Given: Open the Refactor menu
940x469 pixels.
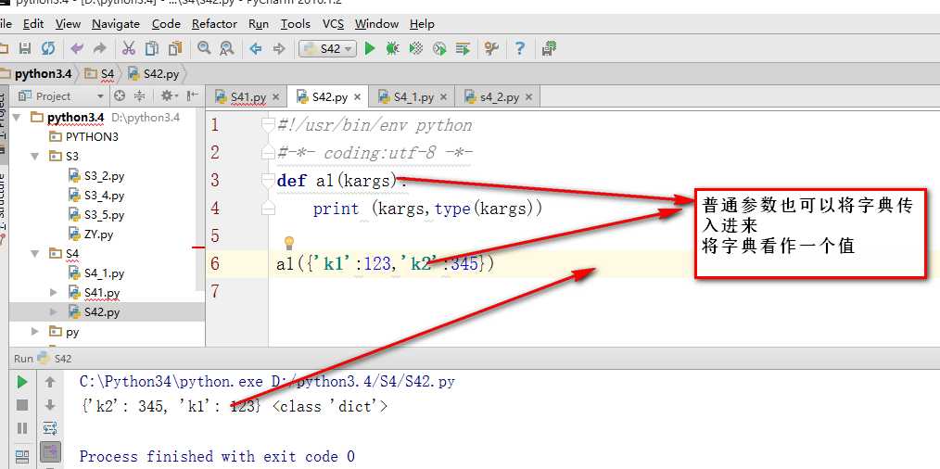Looking at the screenshot, I should pos(215,24).
